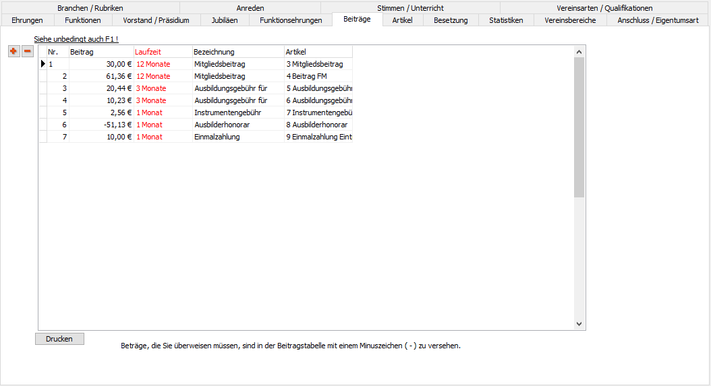
Task: Select the row indicator arrow of row 1
Action: coord(43,64)
